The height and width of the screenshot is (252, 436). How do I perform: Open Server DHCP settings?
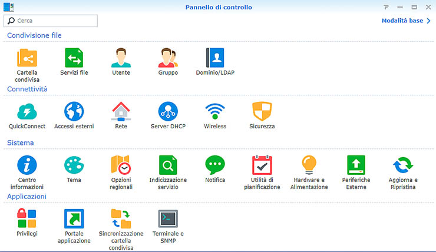coord(168,111)
